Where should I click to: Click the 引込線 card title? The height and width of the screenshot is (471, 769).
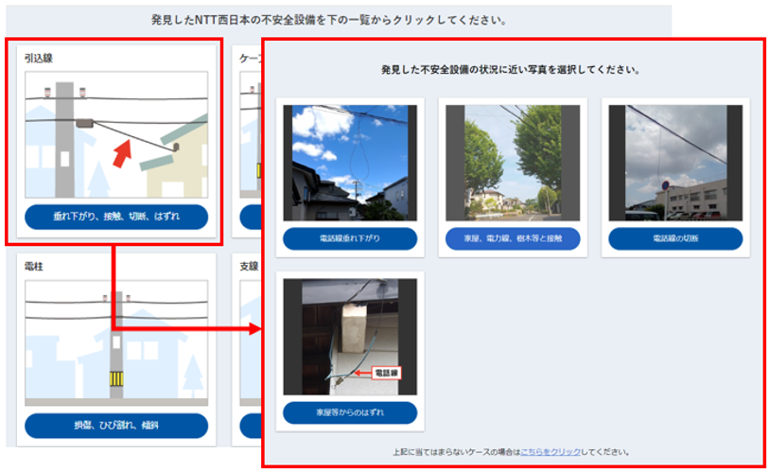coord(40,58)
